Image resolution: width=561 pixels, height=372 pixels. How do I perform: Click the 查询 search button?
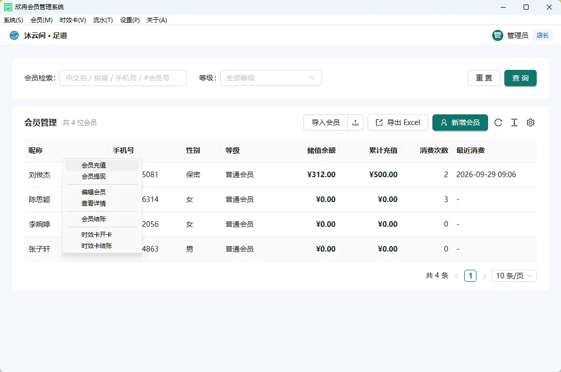520,78
